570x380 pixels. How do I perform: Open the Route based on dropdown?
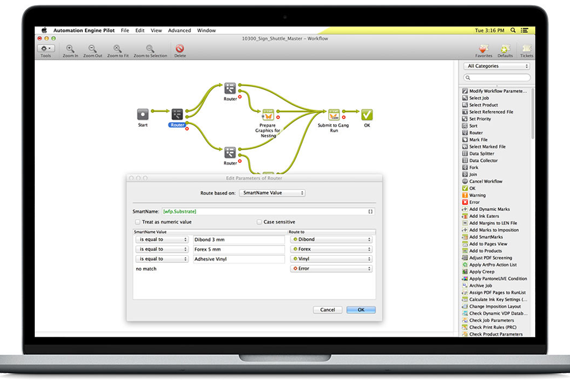click(x=272, y=193)
